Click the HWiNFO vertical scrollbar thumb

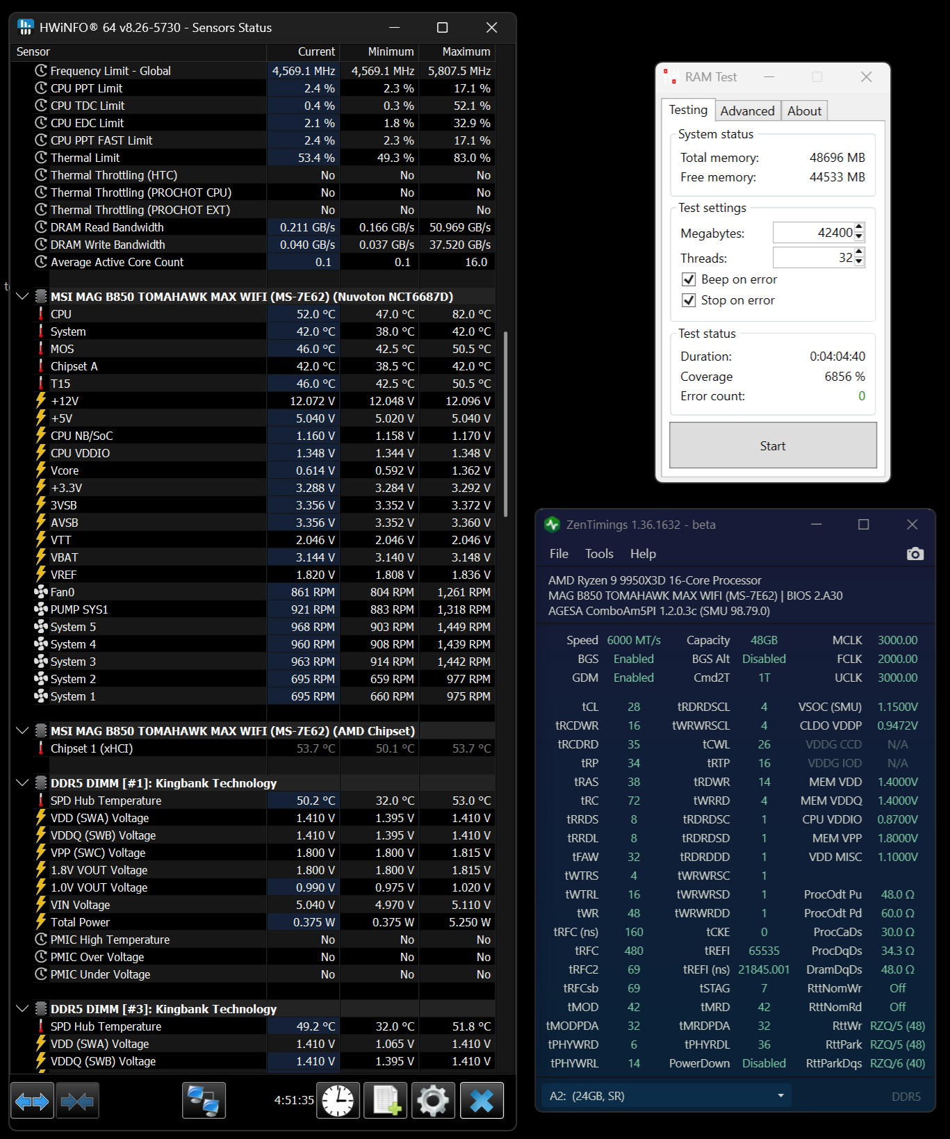pos(505,424)
